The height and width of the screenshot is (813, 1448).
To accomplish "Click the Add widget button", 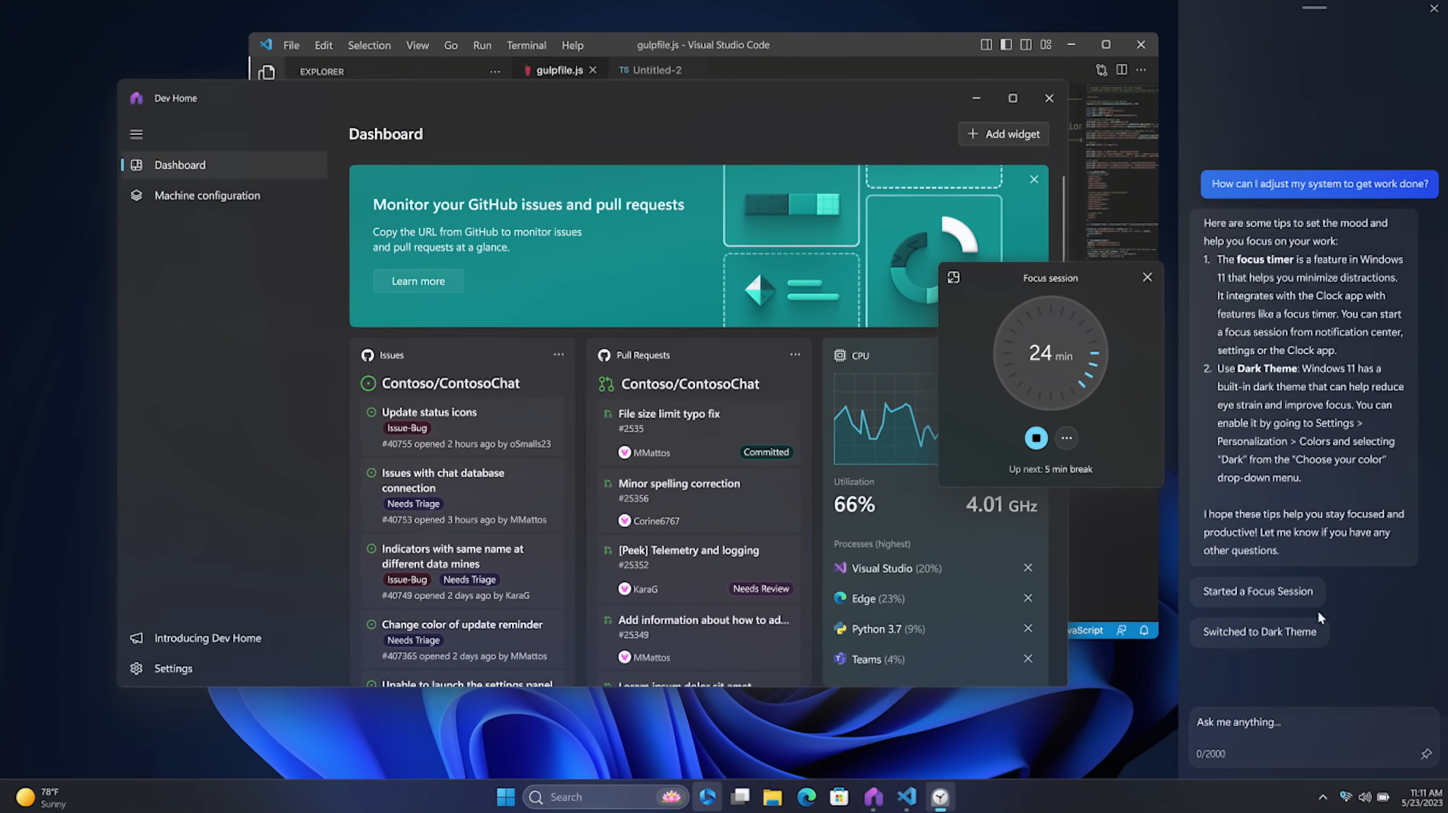I will click(1003, 133).
